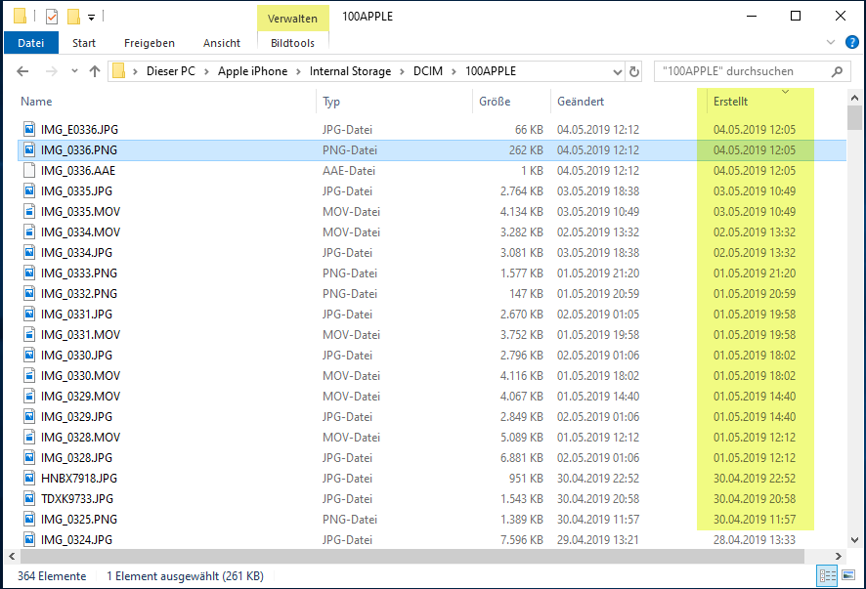This screenshot has width=866, height=589.
Task: Open the Datei menu tab
Action: click(31, 43)
